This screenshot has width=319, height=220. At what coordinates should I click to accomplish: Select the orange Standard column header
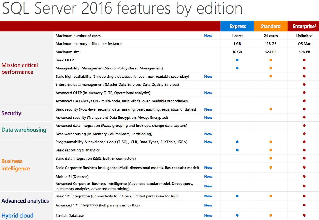click(271, 26)
